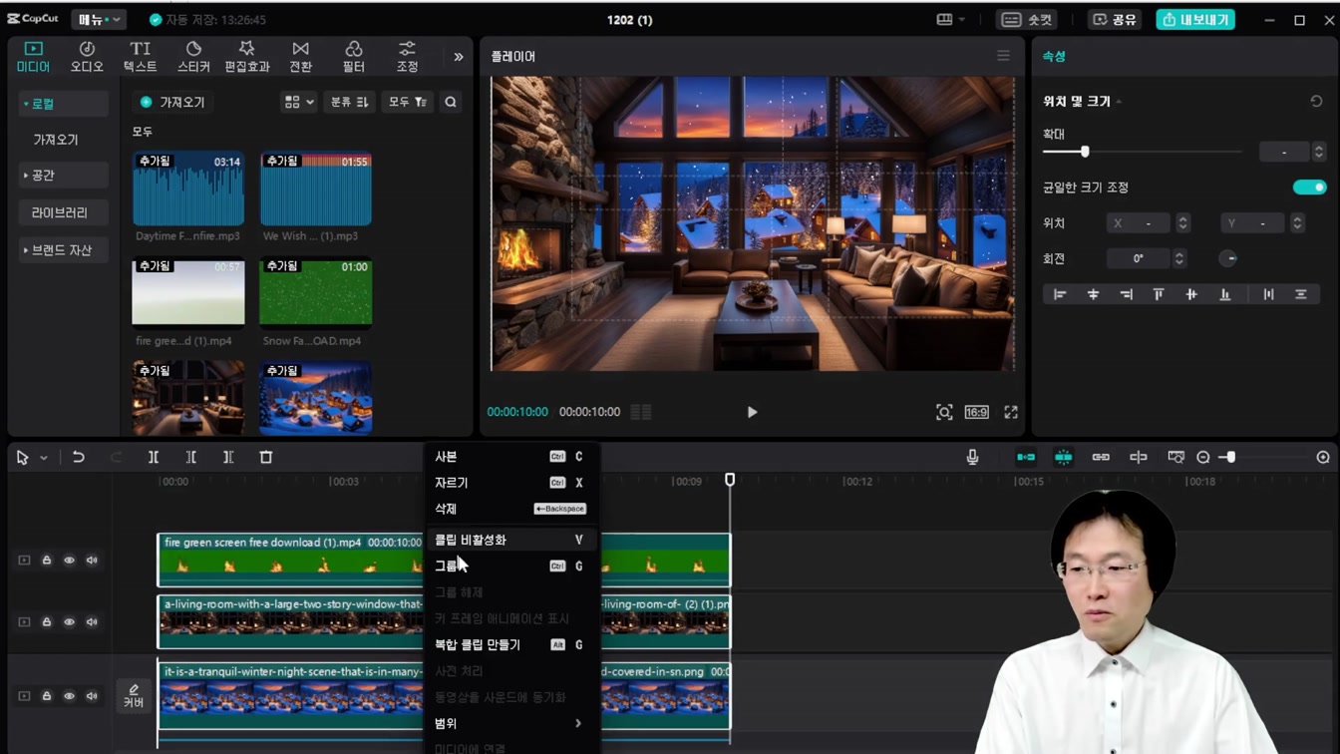Open the player panel menu icon
Viewport: 1340px width, 754px height.
pos(1003,56)
